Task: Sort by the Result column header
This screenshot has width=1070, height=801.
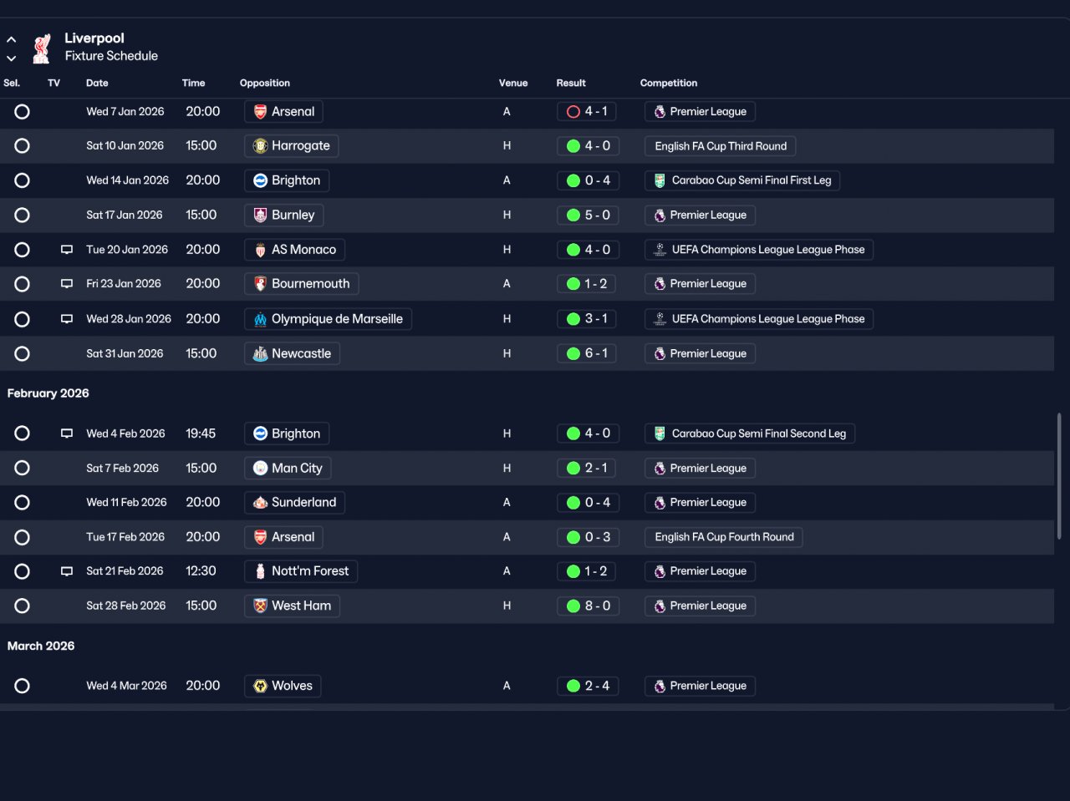Action: (x=571, y=83)
